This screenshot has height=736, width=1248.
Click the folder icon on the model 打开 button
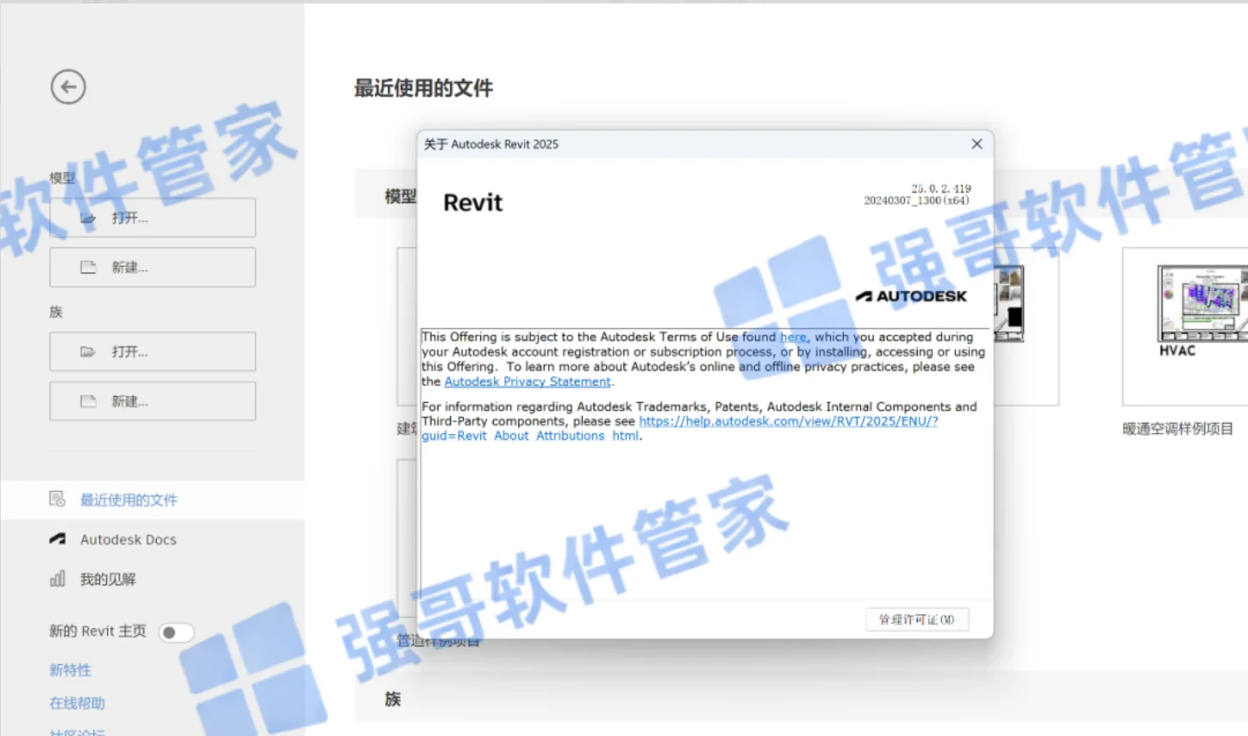pyautogui.click(x=88, y=218)
